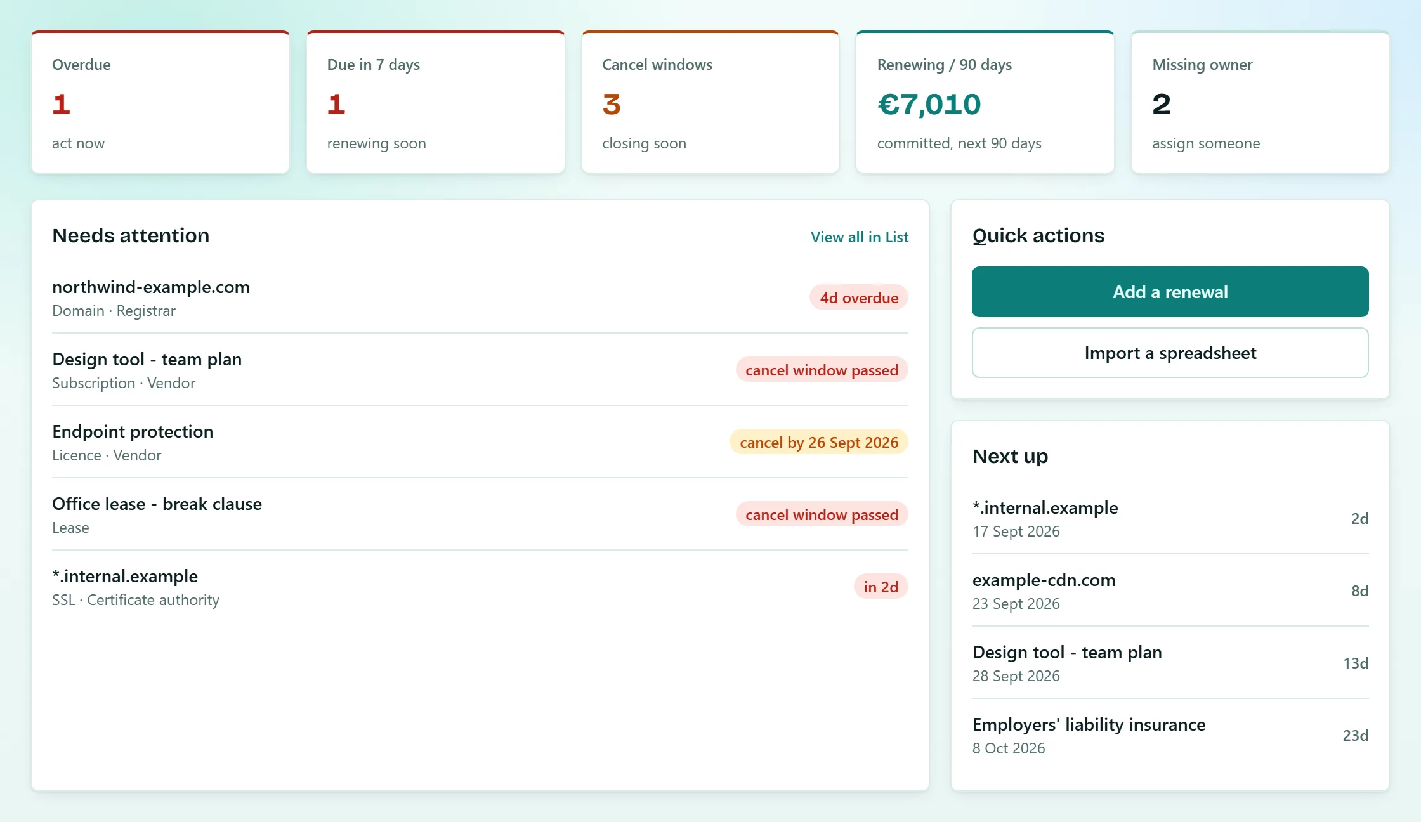Viewport: 1421px width, 822px height.
Task: Click the 8 Oct 2026 date
Action: click(x=1008, y=748)
